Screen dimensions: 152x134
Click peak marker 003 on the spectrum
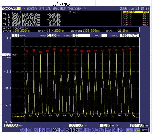coord(40,52)
